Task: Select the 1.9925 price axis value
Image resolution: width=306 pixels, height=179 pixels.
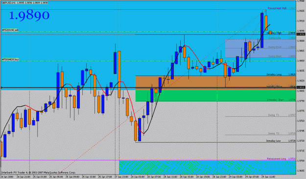Action: coord(301,11)
